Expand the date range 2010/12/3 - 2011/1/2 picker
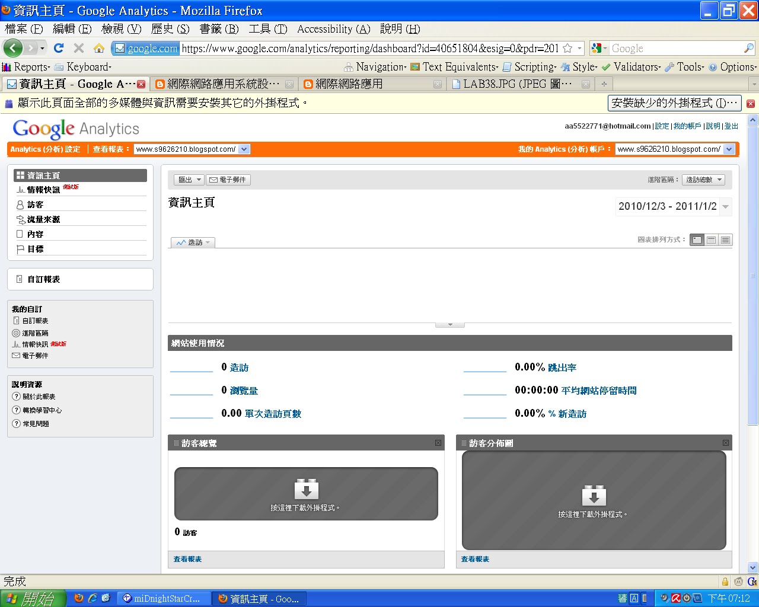The height and width of the screenshot is (607, 759). (674, 206)
